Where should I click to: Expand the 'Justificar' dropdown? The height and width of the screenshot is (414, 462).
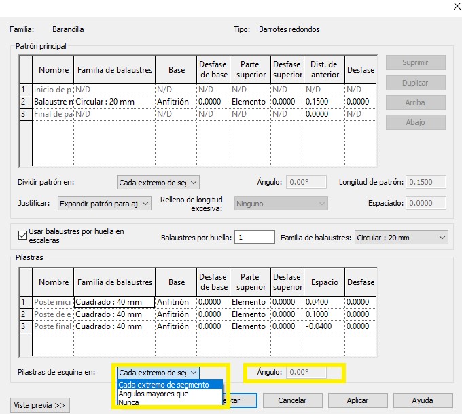pos(103,203)
